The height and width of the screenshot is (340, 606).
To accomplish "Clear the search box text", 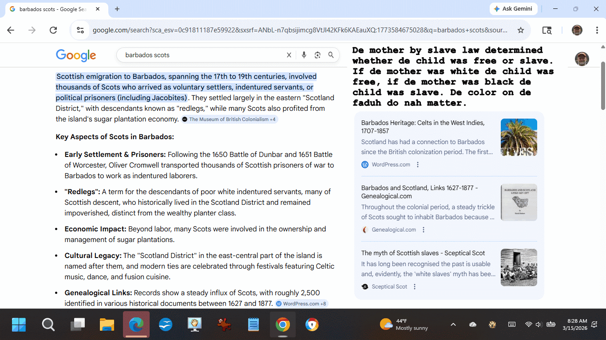I will tap(289, 55).
